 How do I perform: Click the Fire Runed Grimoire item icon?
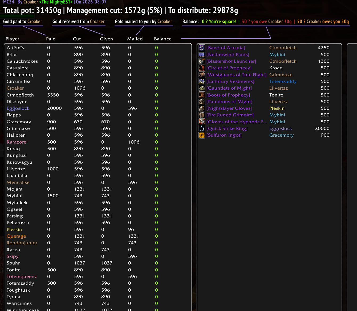[x=202, y=115]
